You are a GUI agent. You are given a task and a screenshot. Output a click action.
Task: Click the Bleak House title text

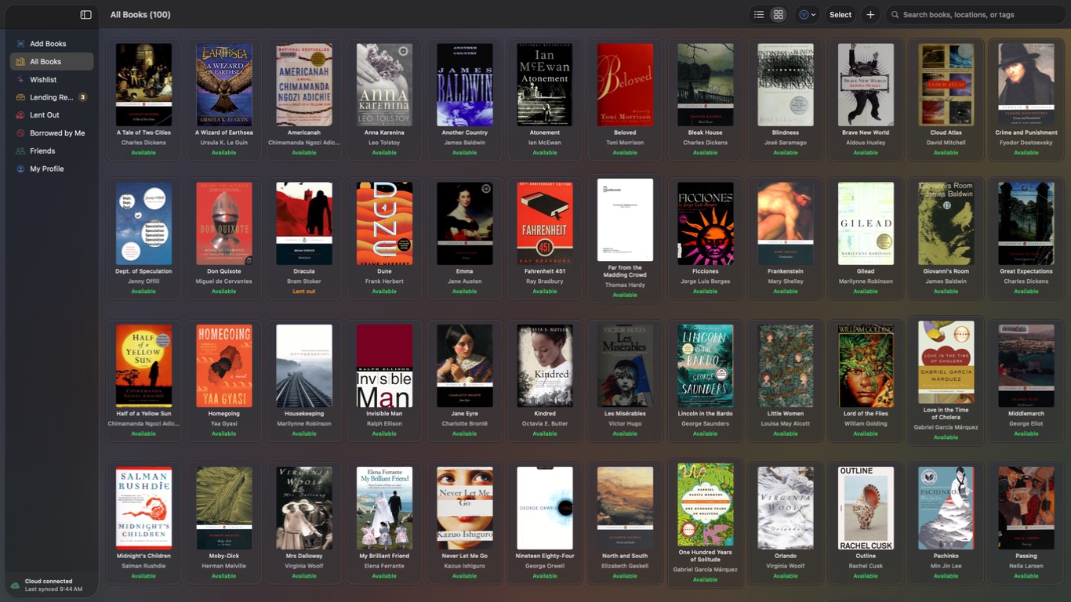pos(705,132)
